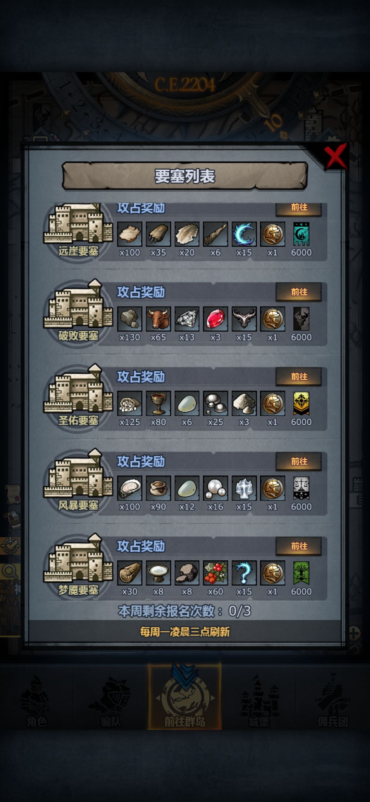
Task: Click 前往 button for 风暴要塞
Action: point(299,461)
